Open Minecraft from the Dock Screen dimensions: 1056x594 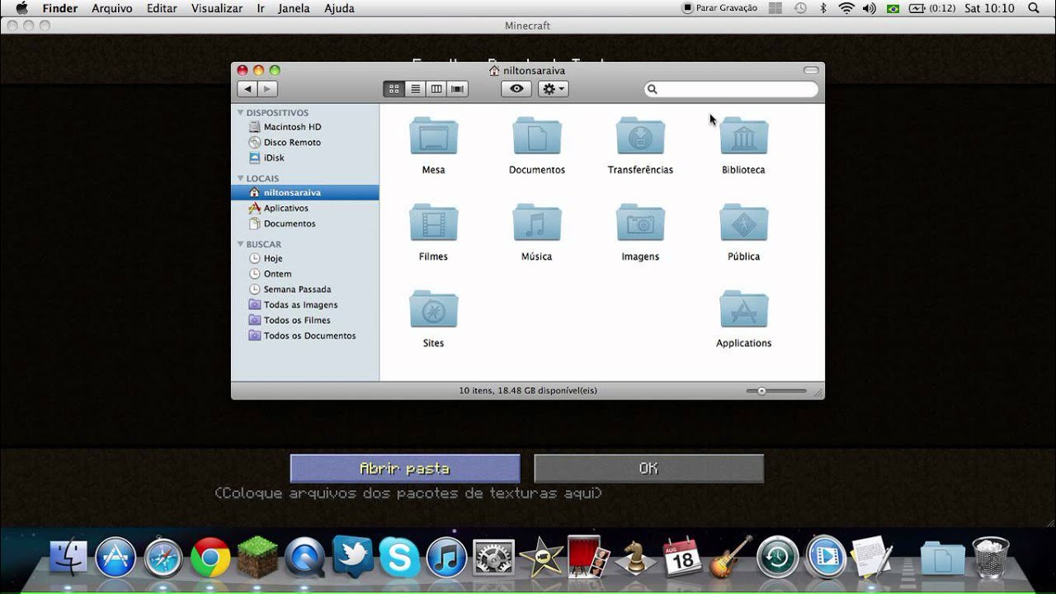pyautogui.click(x=257, y=558)
